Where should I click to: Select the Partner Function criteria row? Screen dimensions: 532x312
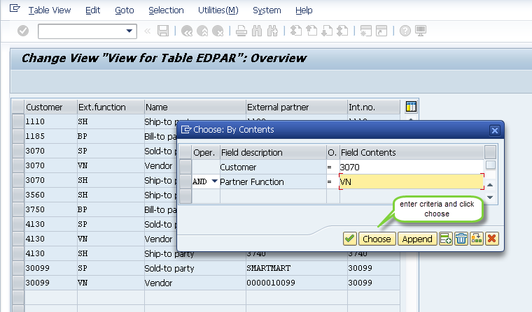(x=185, y=182)
